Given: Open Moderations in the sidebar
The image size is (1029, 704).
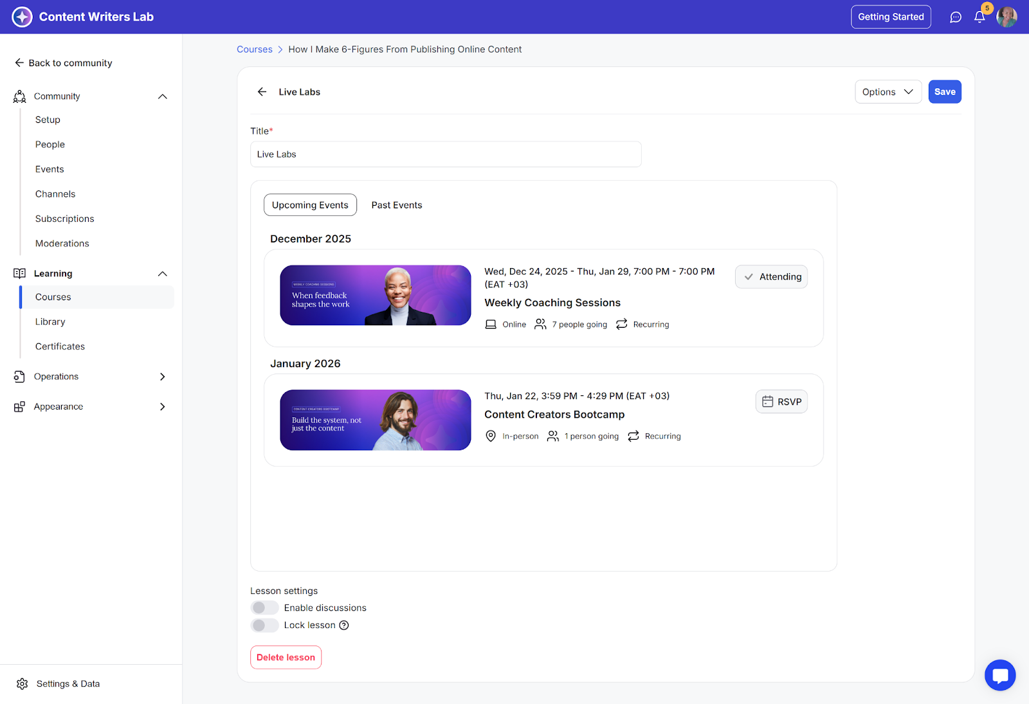Looking at the screenshot, I should [x=62, y=244].
